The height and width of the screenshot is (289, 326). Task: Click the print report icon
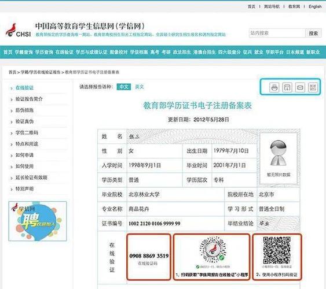[274, 87]
